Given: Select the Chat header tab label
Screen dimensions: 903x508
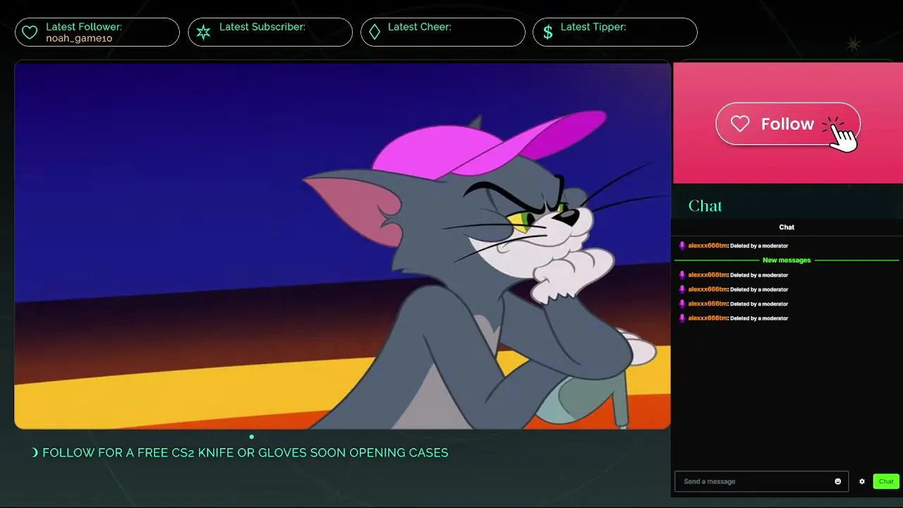Looking at the screenshot, I should point(787,227).
